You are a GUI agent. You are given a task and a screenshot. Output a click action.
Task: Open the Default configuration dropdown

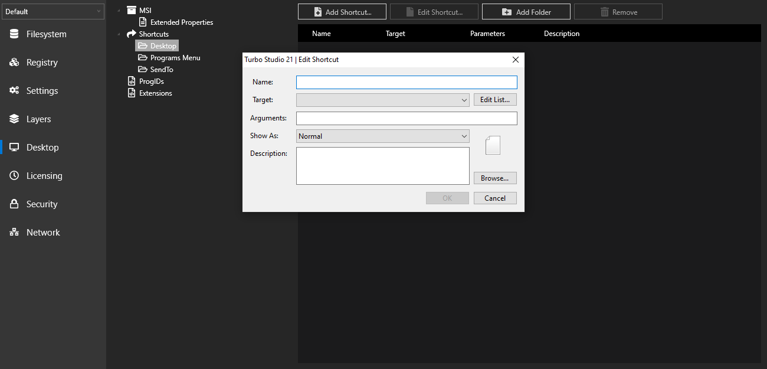(53, 11)
